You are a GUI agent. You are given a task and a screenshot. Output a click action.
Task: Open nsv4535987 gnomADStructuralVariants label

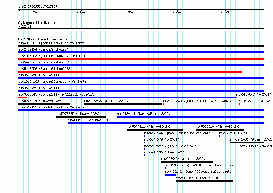(199, 165)
